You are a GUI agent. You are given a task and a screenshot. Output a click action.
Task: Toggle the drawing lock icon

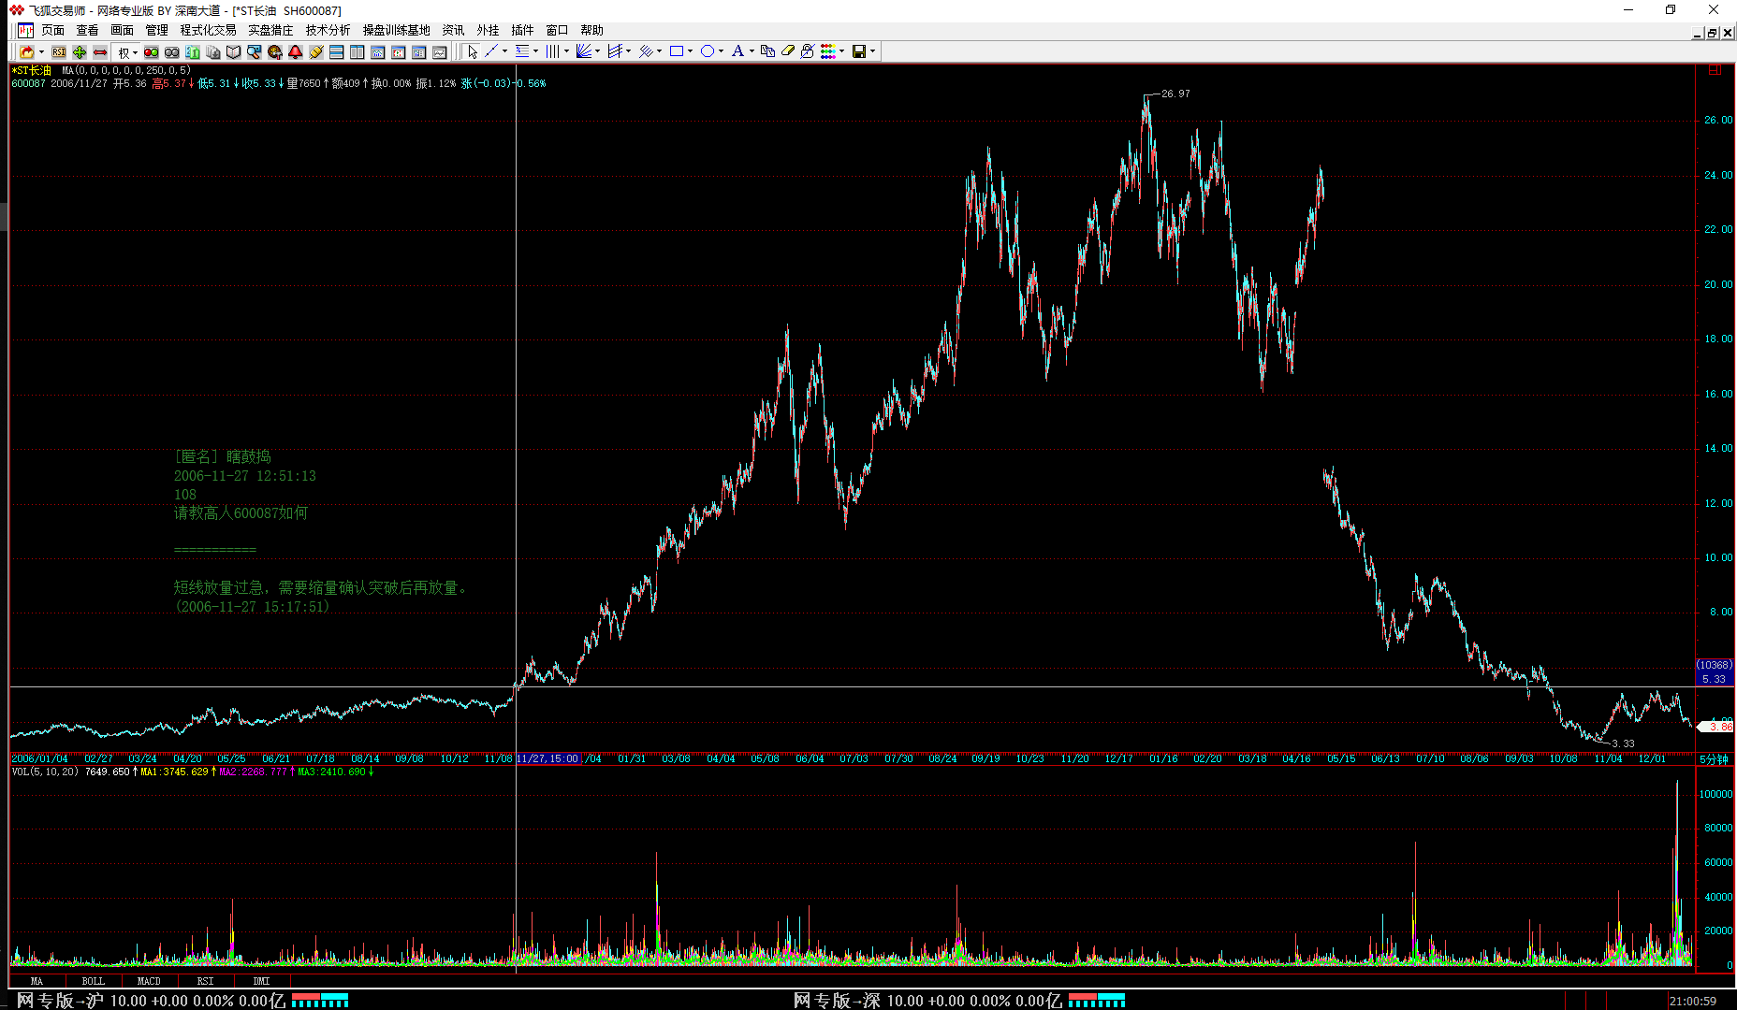click(x=808, y=52)
